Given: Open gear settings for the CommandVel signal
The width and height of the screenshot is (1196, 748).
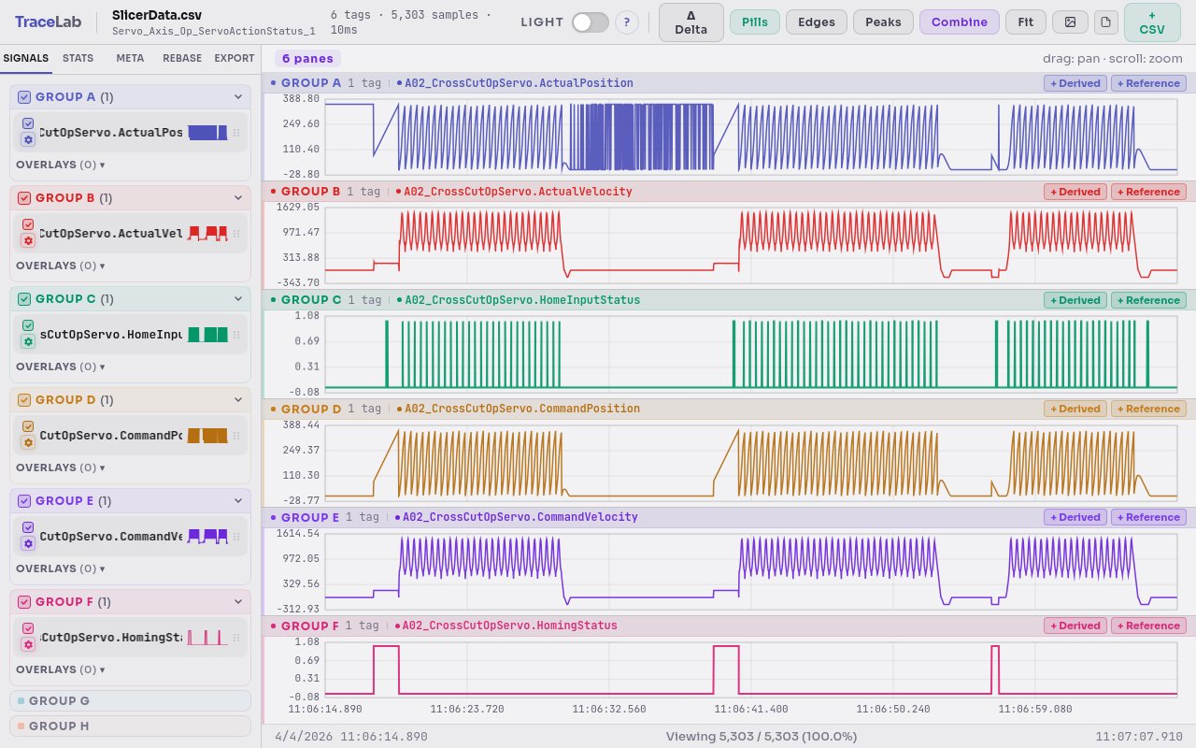Looking at the screenshot, I should click(28, 543).
